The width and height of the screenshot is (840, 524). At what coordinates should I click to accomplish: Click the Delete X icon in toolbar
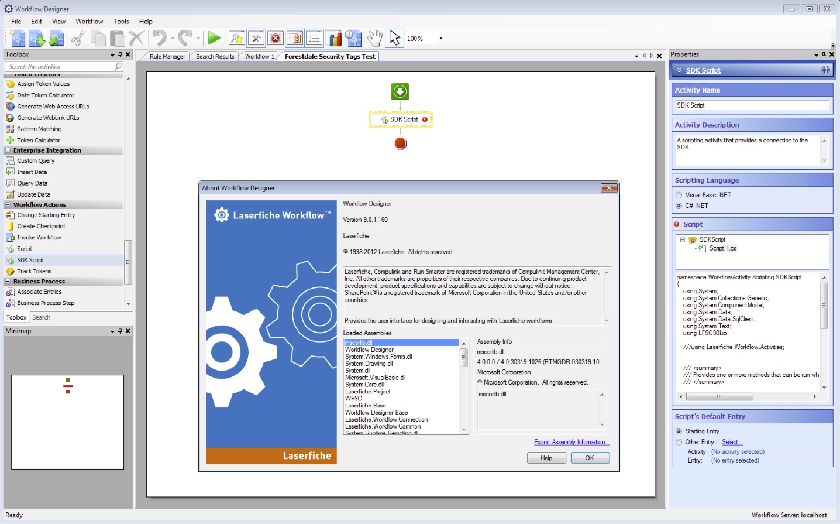pyautogui.click(x=136, y=39)
